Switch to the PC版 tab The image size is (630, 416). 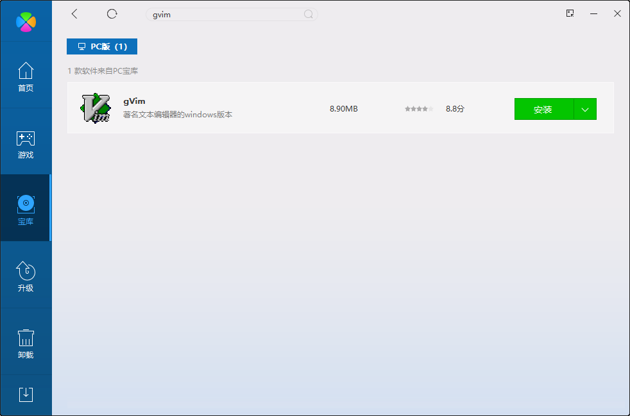101,46
